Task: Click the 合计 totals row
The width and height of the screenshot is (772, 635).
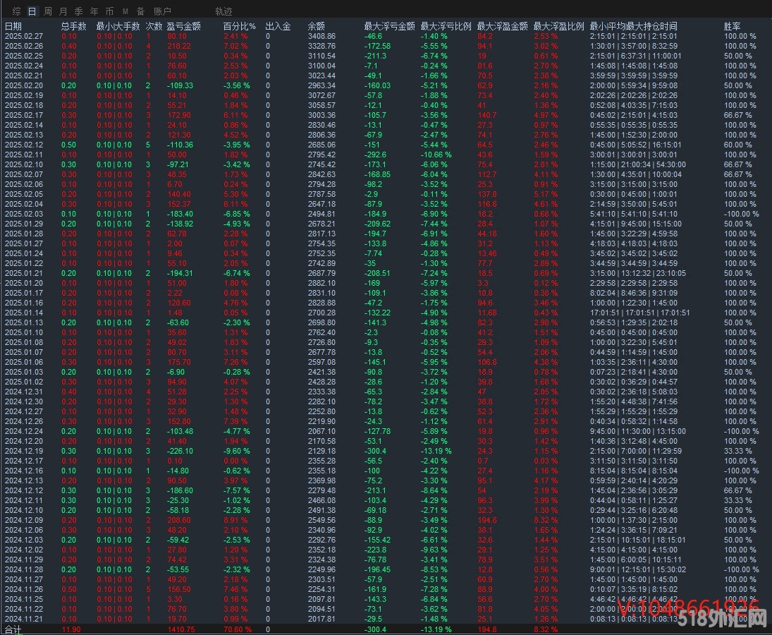Action: tap(13, 629)
